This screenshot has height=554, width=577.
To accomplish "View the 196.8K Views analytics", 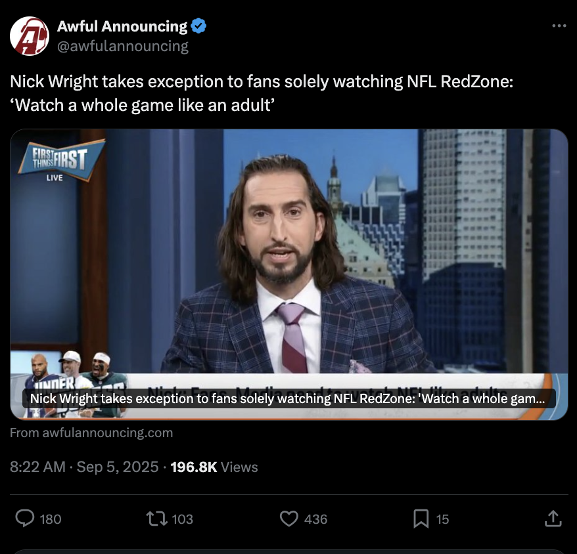I will coord(214,467).
